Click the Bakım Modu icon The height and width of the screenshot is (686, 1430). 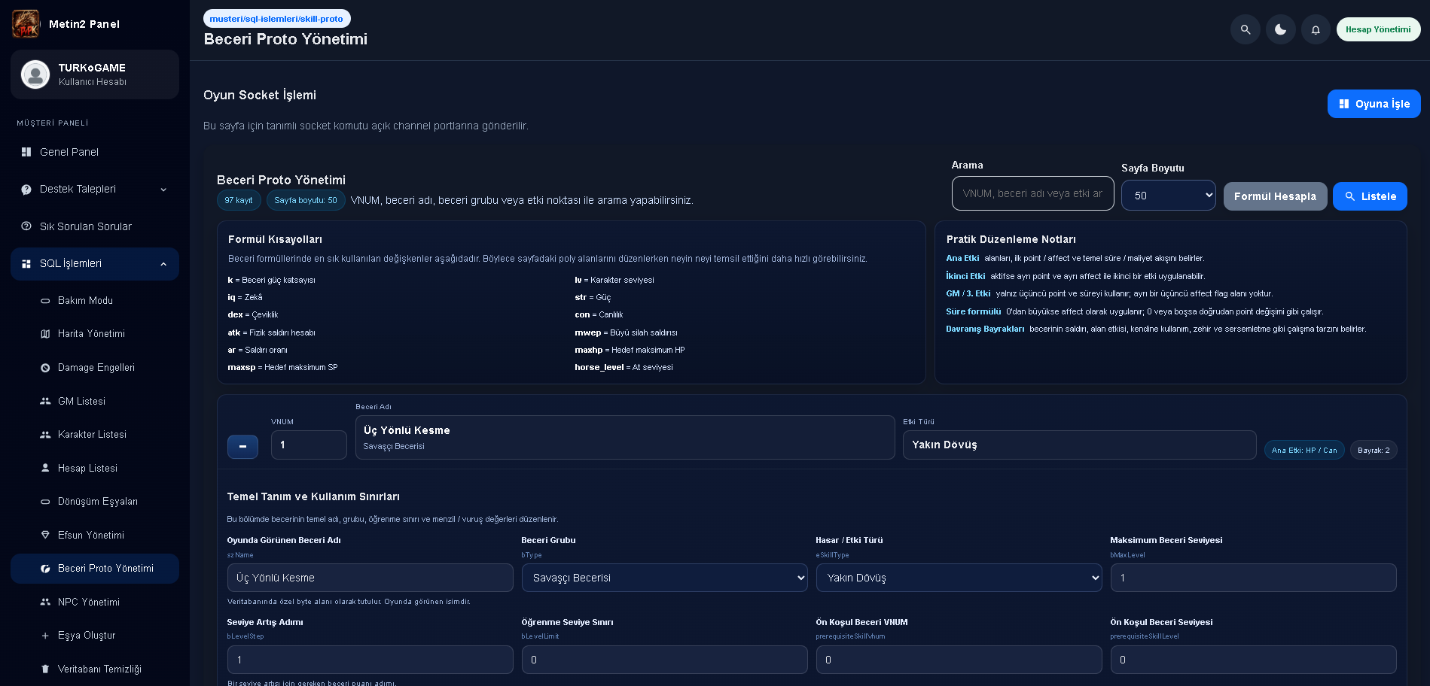point(45,301)
